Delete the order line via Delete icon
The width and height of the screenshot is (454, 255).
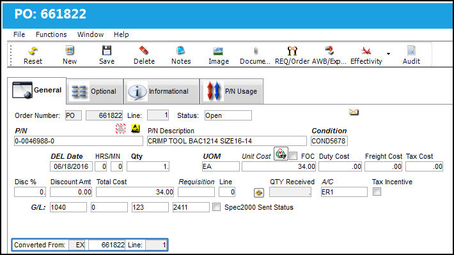point(144,50)
